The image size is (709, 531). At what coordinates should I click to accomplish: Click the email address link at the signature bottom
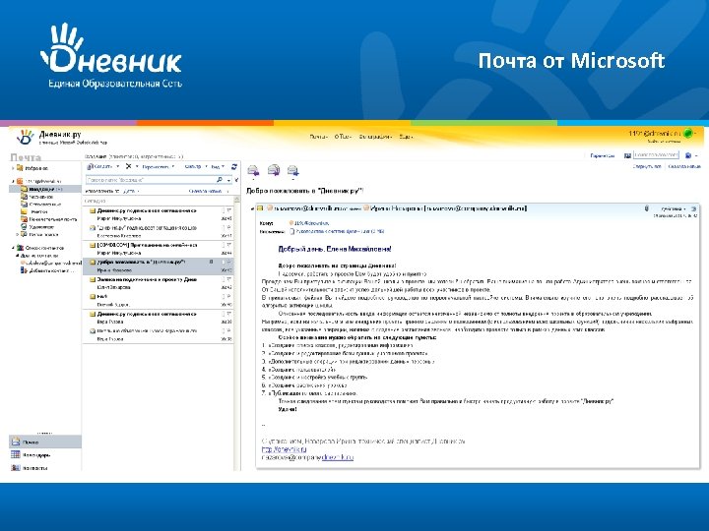(307, 457)
